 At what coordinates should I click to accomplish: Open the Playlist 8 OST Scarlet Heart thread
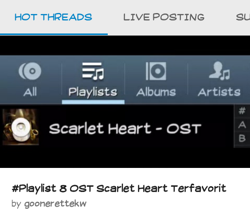point(119,189)
